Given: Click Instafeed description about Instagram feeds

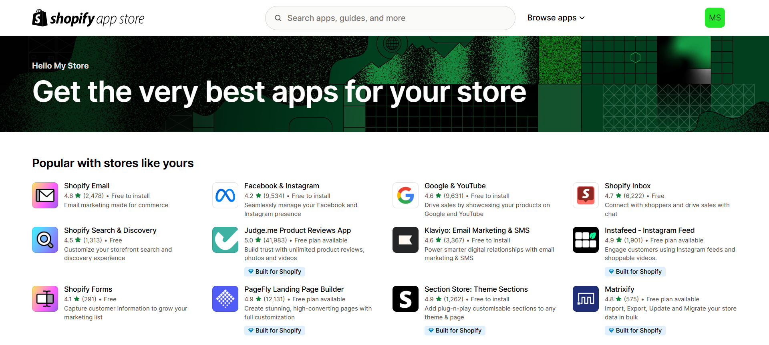Looking at the screenshot, I should tap(670, 254).
